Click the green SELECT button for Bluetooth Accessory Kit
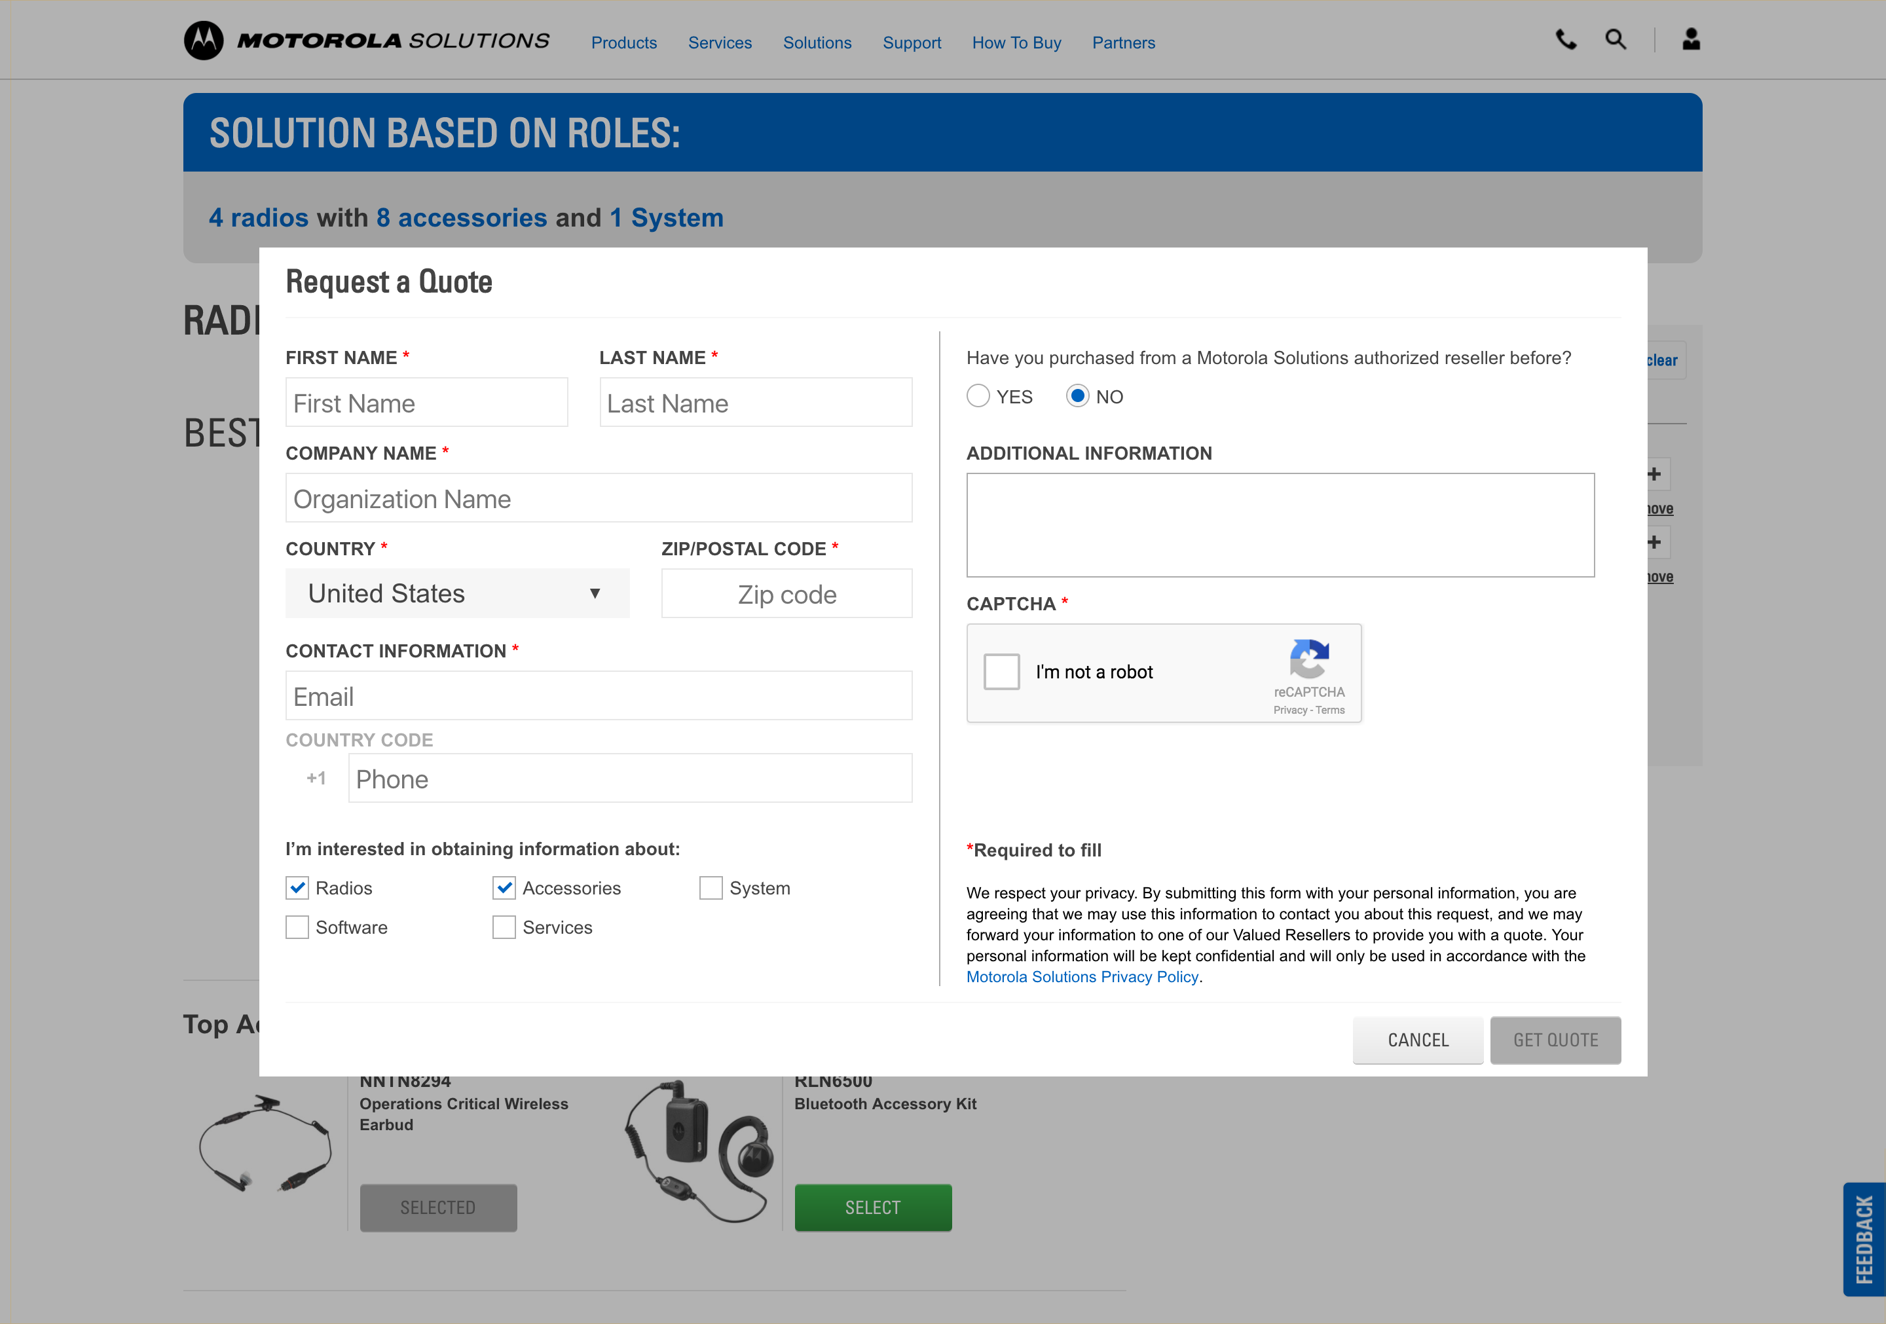The height and width of the screenshot is (1324, 1886). [872, 1207]
